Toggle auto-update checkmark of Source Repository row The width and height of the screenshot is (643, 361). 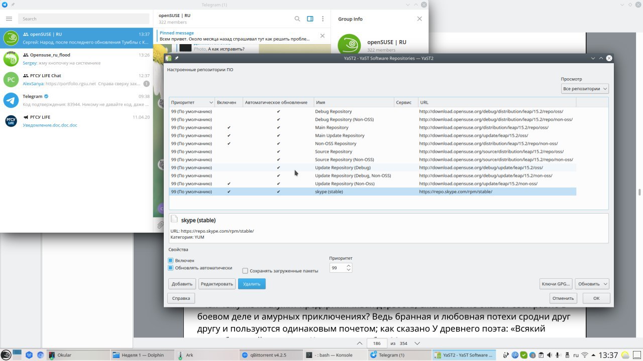(x=278, y=151)
